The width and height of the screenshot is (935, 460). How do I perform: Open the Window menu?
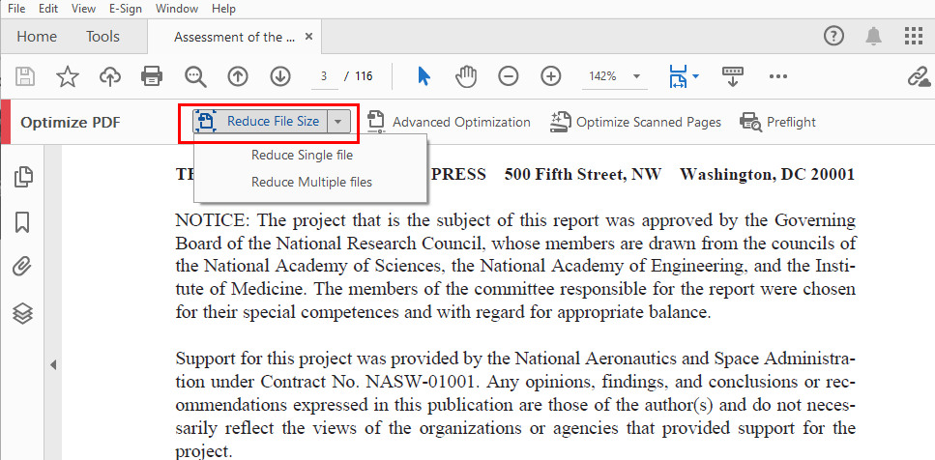click(x=177, y=9)
